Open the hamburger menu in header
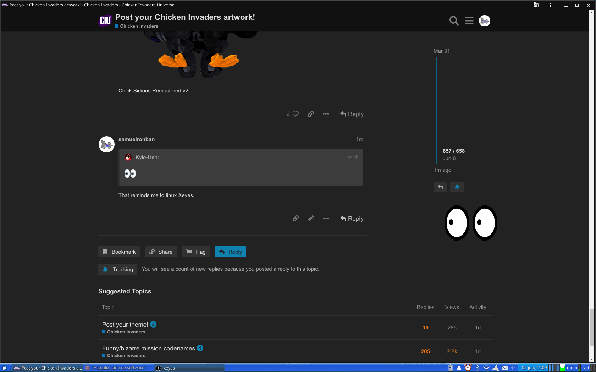 [469, 21]
